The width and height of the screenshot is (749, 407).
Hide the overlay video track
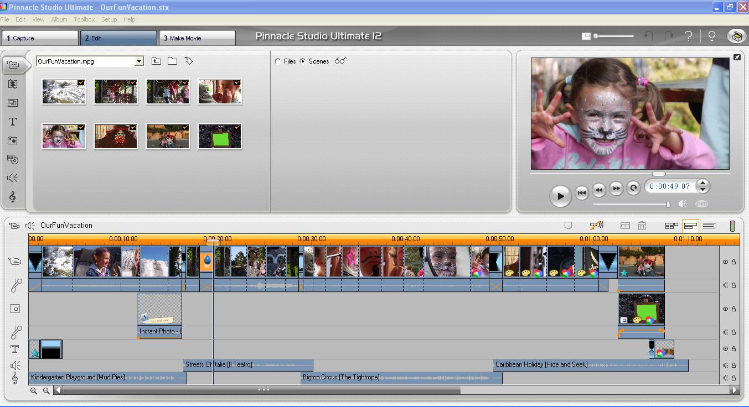click(x=725, y=309)
